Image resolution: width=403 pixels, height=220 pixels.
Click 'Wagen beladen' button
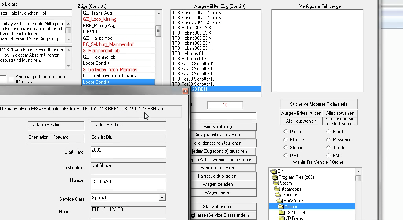pos(223,184)
